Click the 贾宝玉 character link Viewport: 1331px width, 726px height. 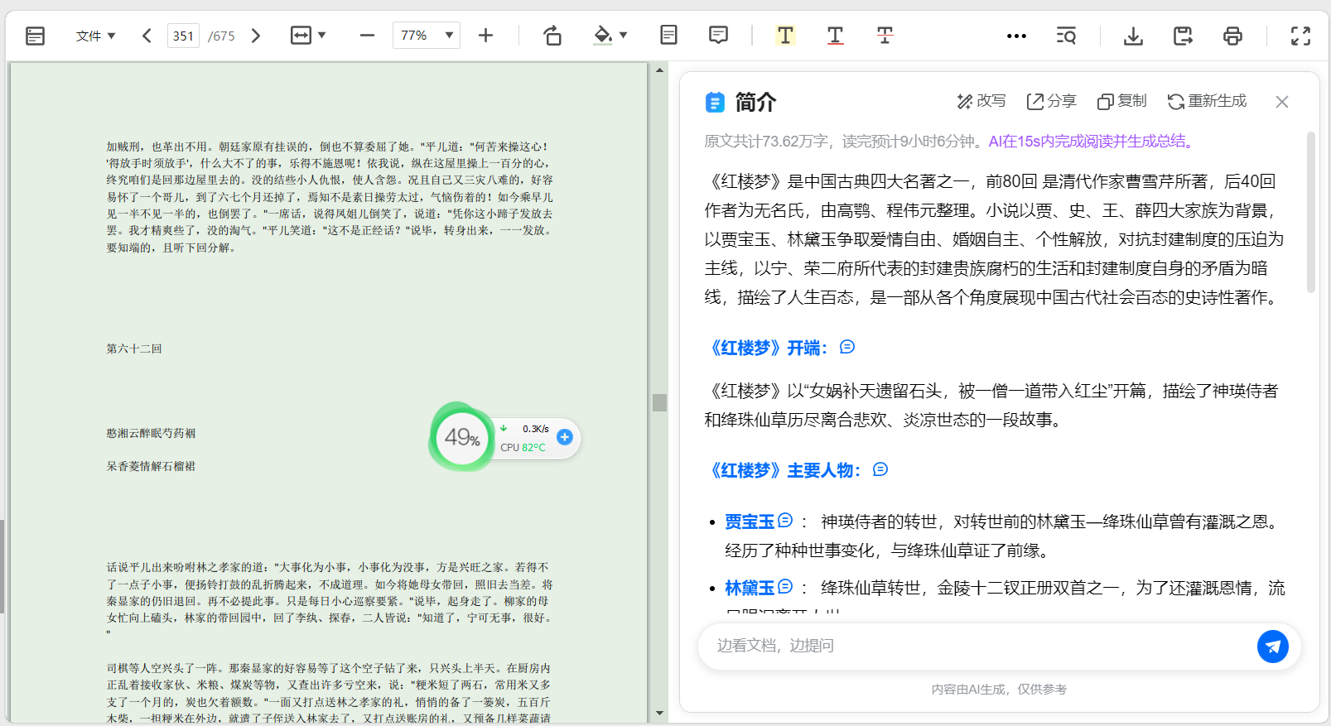coord(750,522)
